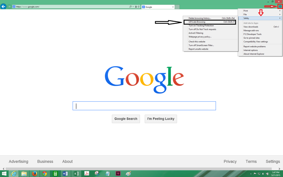283x177 pixels.
Task: Click the network tray icon
Action: click(x=259, y=174)
